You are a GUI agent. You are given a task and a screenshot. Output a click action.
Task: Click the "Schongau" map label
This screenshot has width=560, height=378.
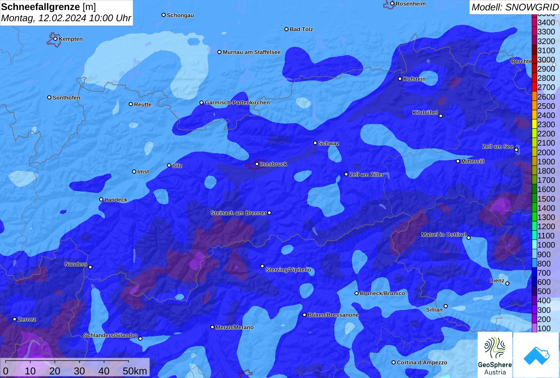tap(180, 15)
